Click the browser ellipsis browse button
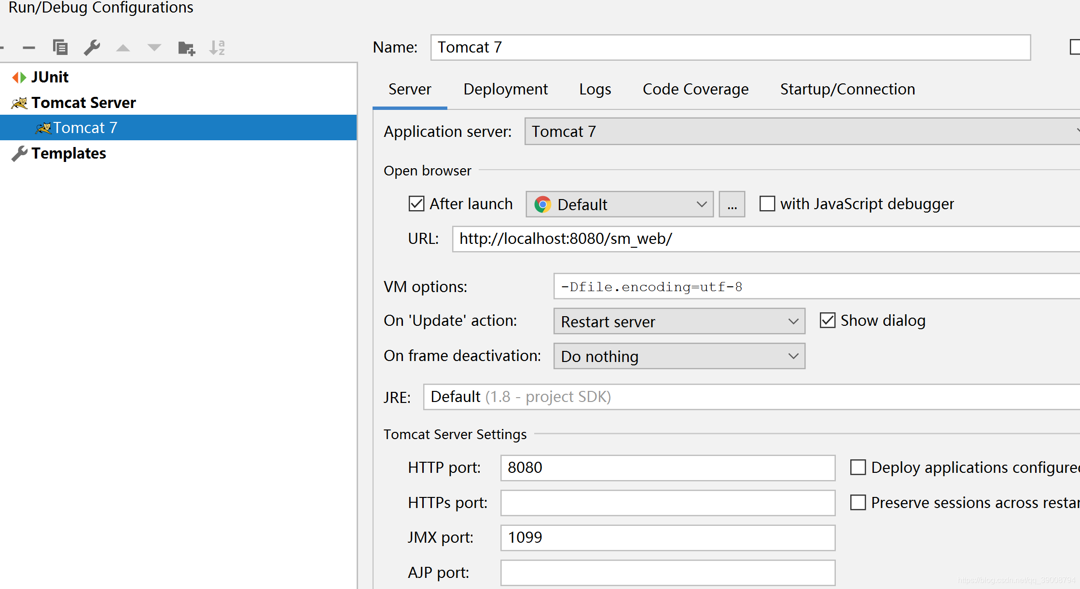 732,204
